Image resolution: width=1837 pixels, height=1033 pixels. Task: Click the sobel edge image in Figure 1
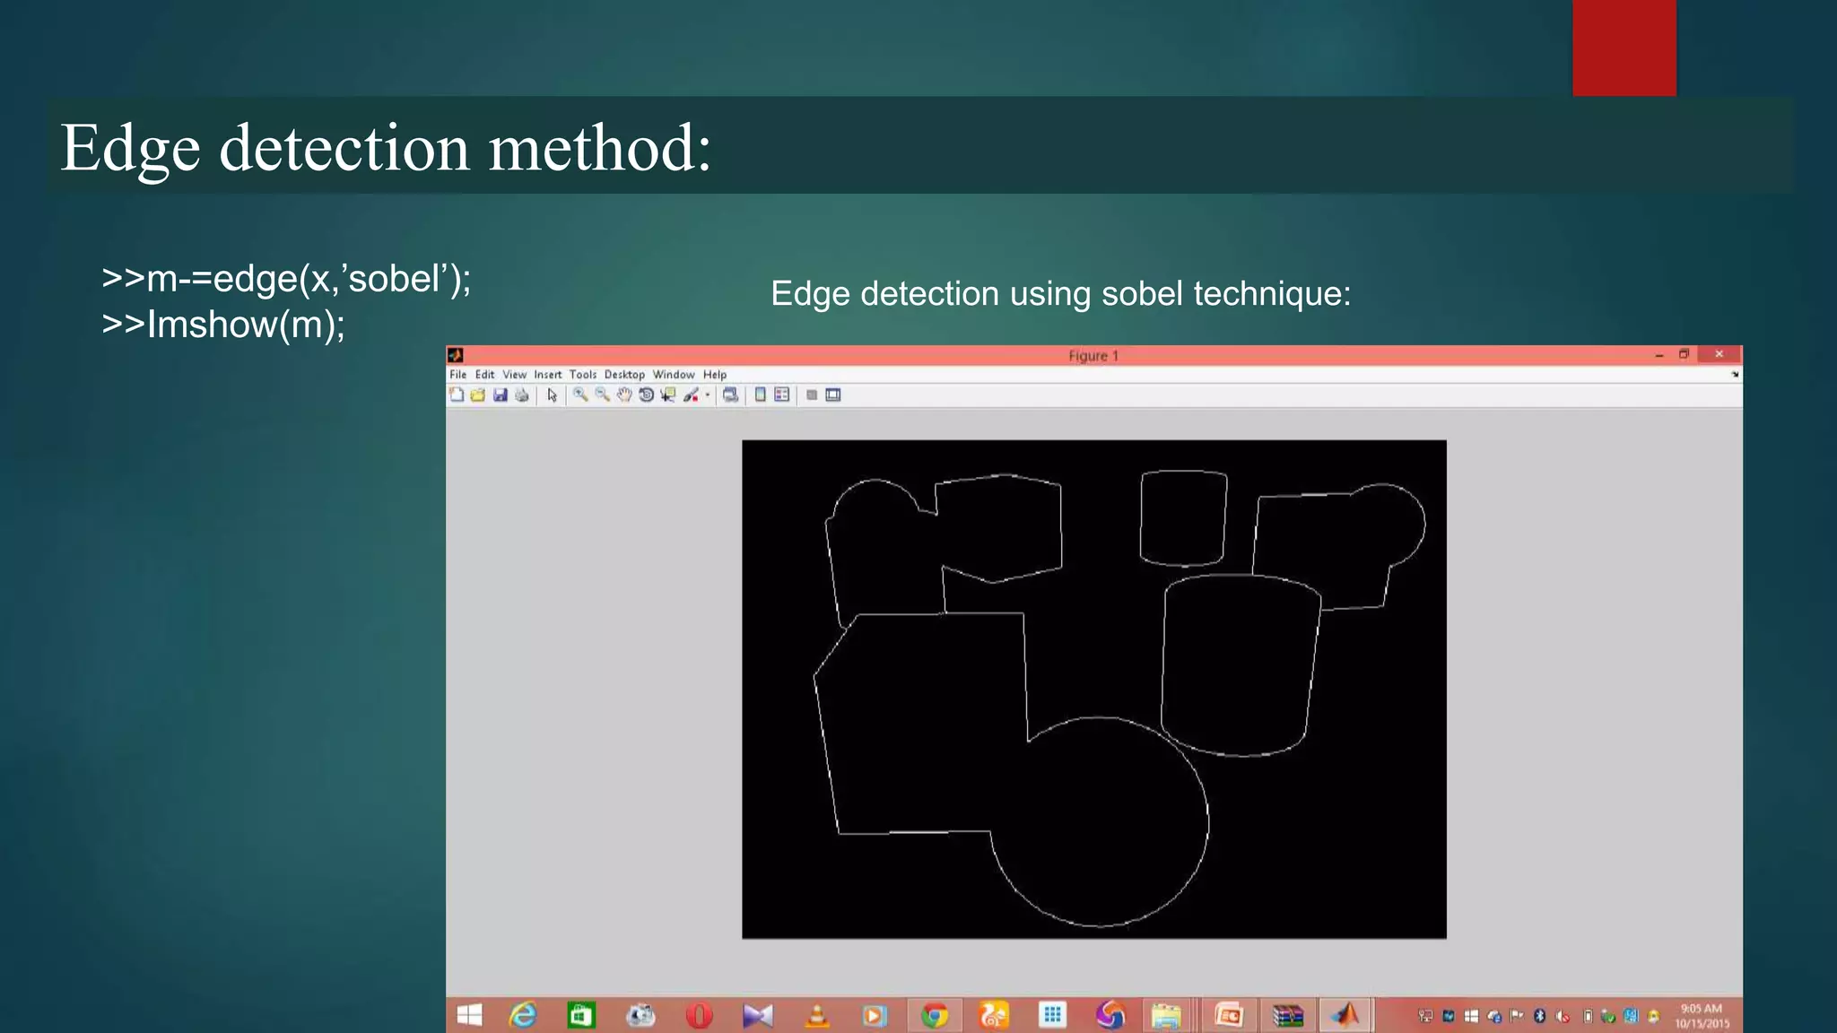[1094, 689]
